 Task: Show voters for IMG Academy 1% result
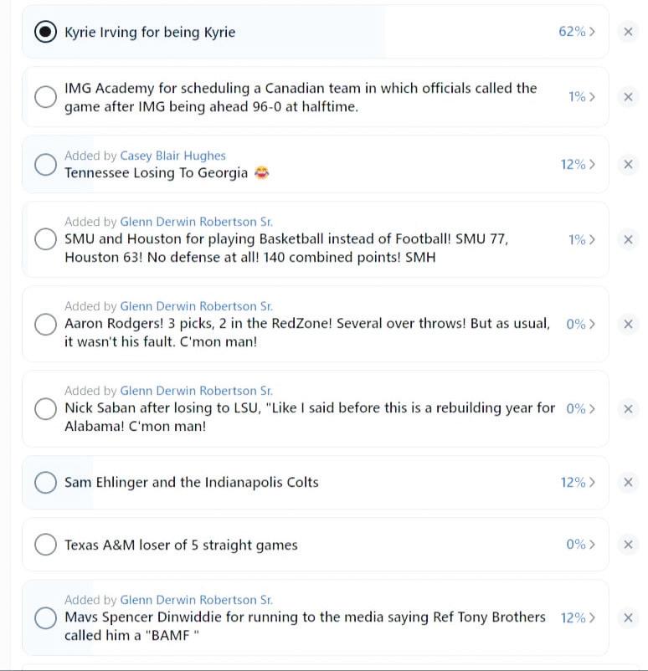click(582, 97)
